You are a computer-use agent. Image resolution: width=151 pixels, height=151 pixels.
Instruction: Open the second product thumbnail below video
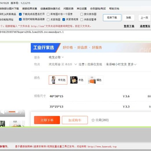click(x=15, y=124)
